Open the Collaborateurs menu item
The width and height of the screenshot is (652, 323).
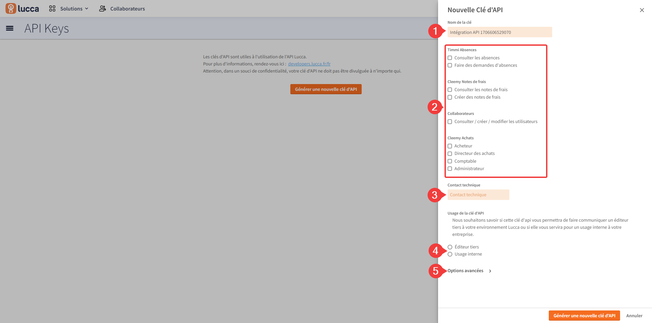(122, 8)
